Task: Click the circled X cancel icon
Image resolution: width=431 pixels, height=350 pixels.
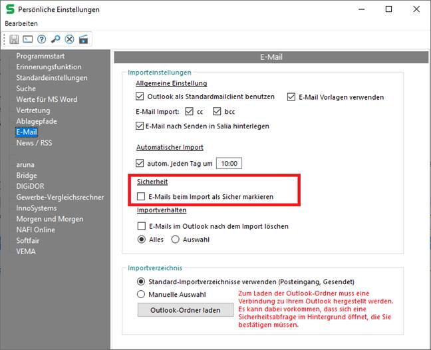Action: pyautogui.click(x=69, y=39)
